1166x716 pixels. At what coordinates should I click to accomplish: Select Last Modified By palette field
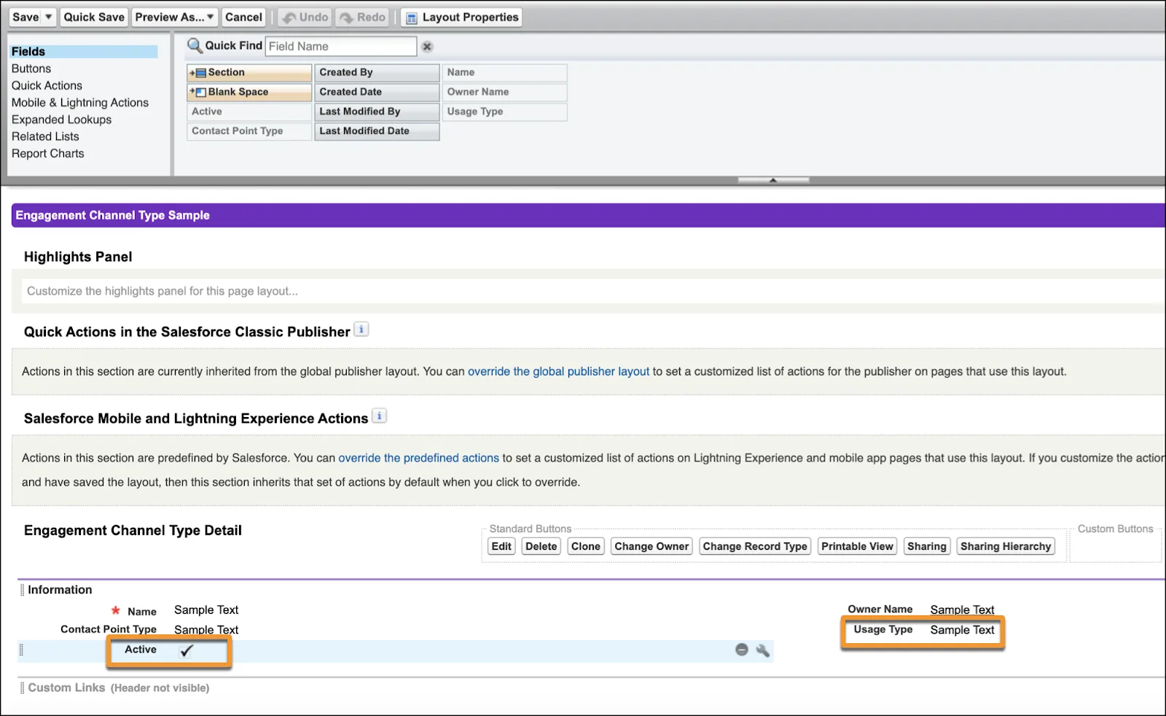[377, 112]
